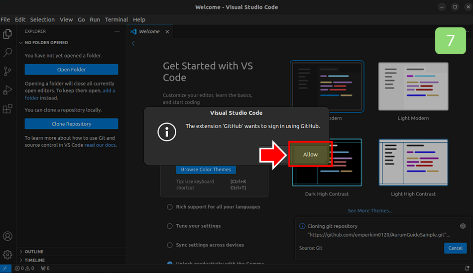Open the Source Control view
The width and height of the screenshot is (473, 273).
7,71
